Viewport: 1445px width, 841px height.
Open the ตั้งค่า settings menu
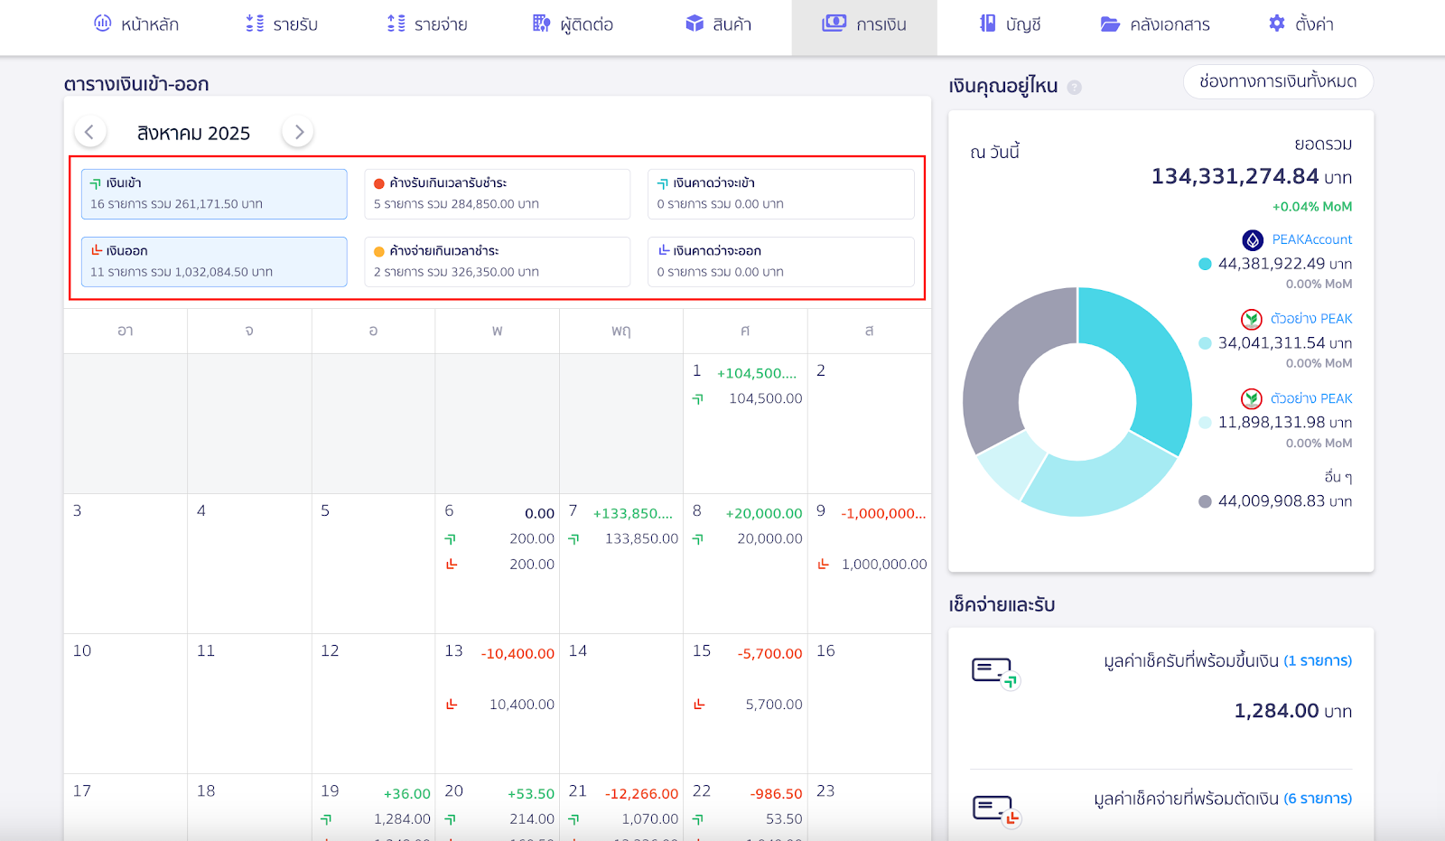(1301, 24)
